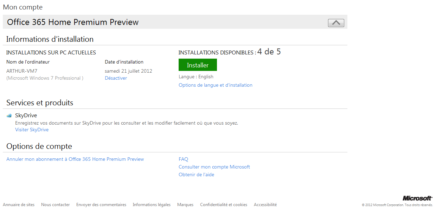The image size is (436, 211).
Task: Click the SkyDrive service title
Action: (26, 116)
